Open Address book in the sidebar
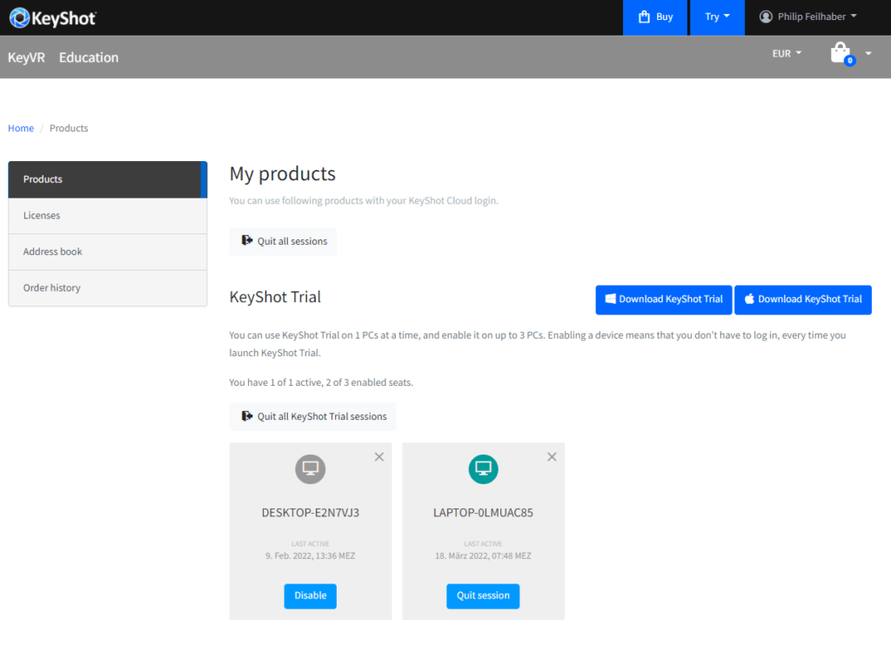 click(107, 252)
